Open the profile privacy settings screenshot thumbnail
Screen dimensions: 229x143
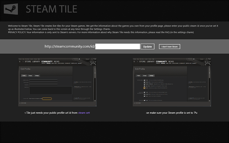[172, 82]
